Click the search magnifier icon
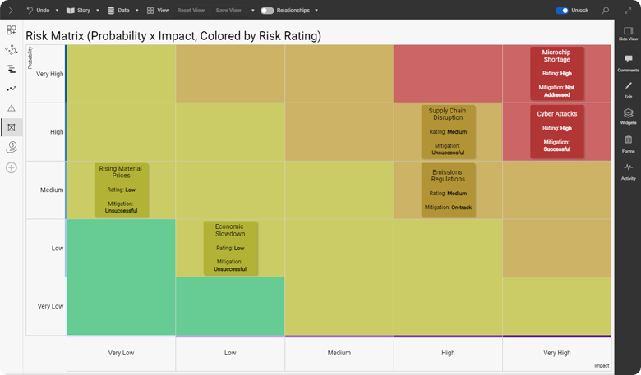The height and width of the screenshot is (375, 641). pos(606,11)
